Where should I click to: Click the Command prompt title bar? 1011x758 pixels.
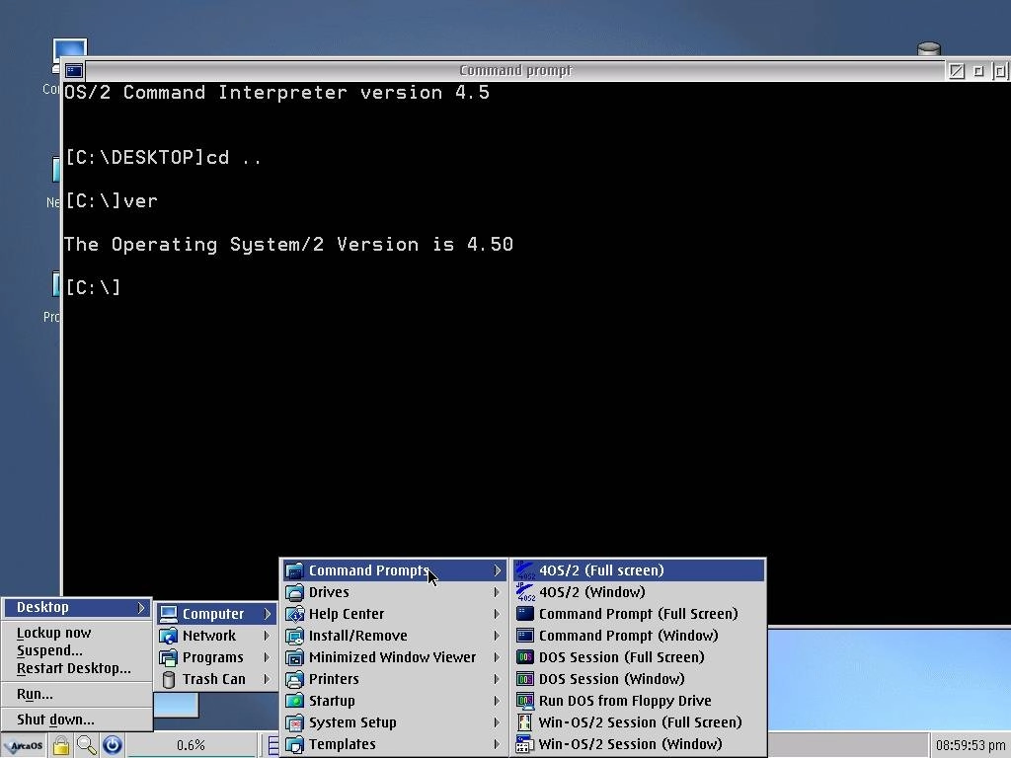[x=515, y=70]
